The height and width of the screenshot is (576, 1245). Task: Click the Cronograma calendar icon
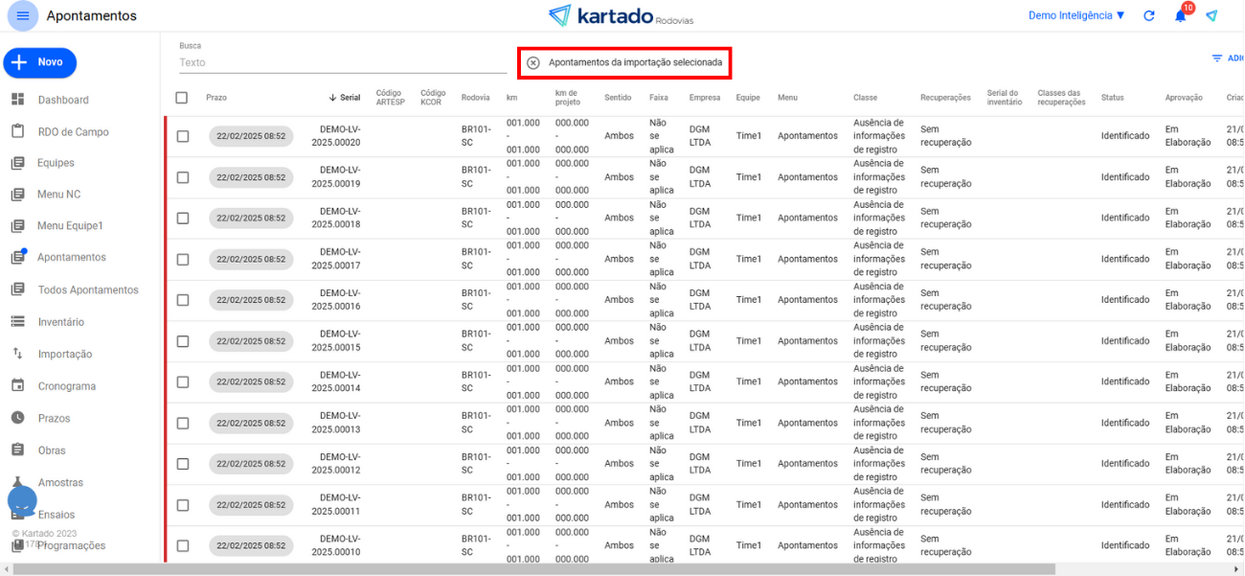pyautogui.click(x=17, y=385)
